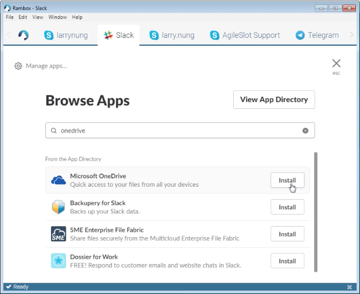Switch to the larry.nung Skype tab
This screenshot has width=360, height=294.
pyautogui.click(x=172, y=35)
